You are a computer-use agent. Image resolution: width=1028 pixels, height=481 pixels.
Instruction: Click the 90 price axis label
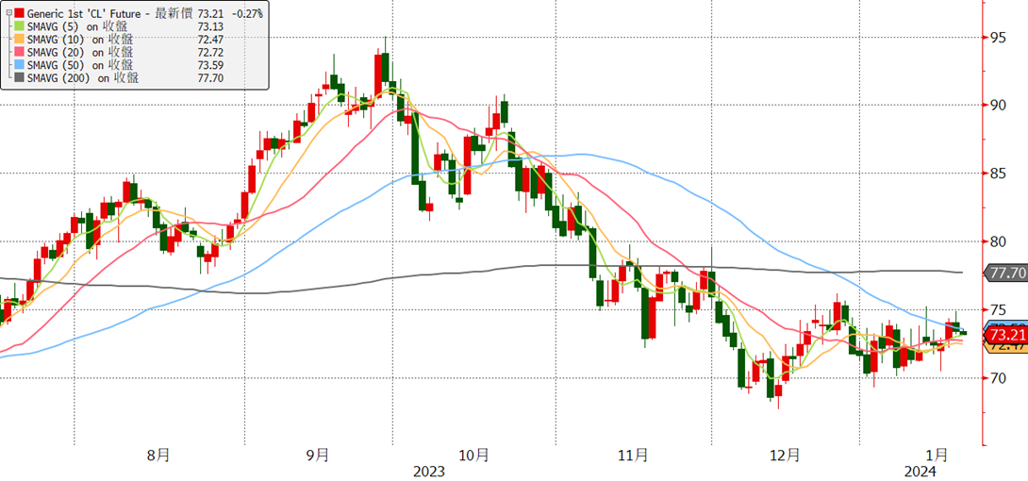point(999,105)
